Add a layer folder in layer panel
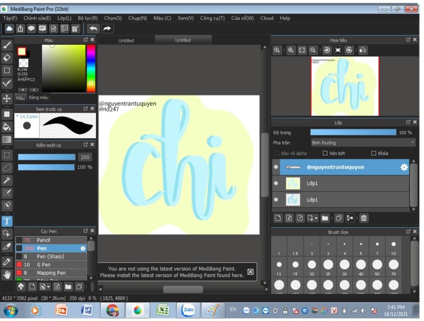This screenshot has height=321, width=424. pos(325,218)
